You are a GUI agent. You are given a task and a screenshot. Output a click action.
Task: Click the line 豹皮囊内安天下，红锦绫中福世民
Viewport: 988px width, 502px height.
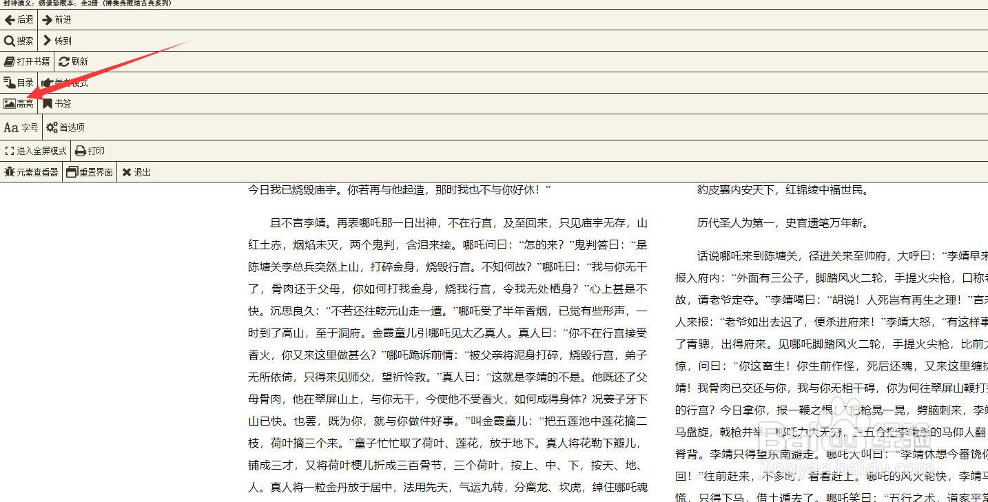[783, 190]
